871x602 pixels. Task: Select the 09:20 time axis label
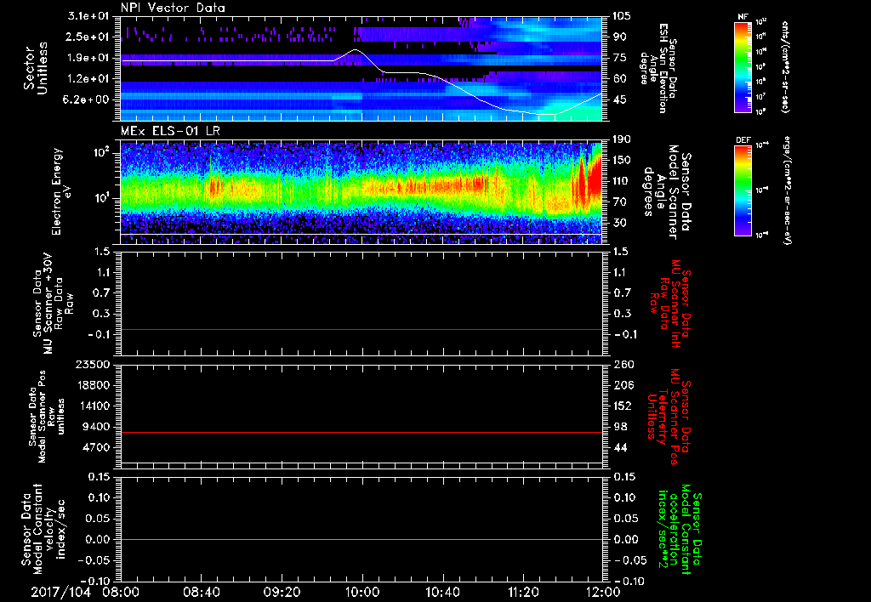click(282, 591)
